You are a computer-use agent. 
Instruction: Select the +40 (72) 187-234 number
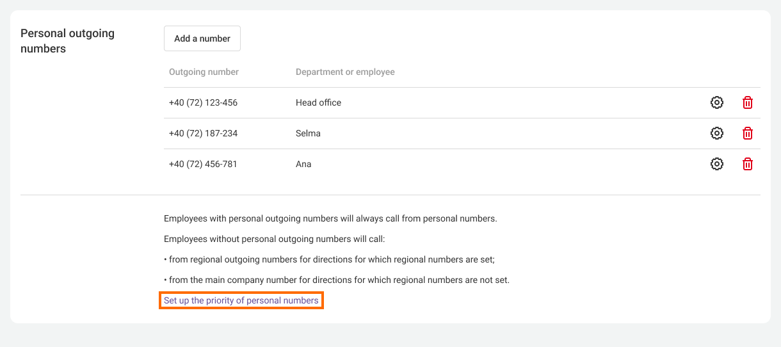pyautogui.click(x=203, y=133)
